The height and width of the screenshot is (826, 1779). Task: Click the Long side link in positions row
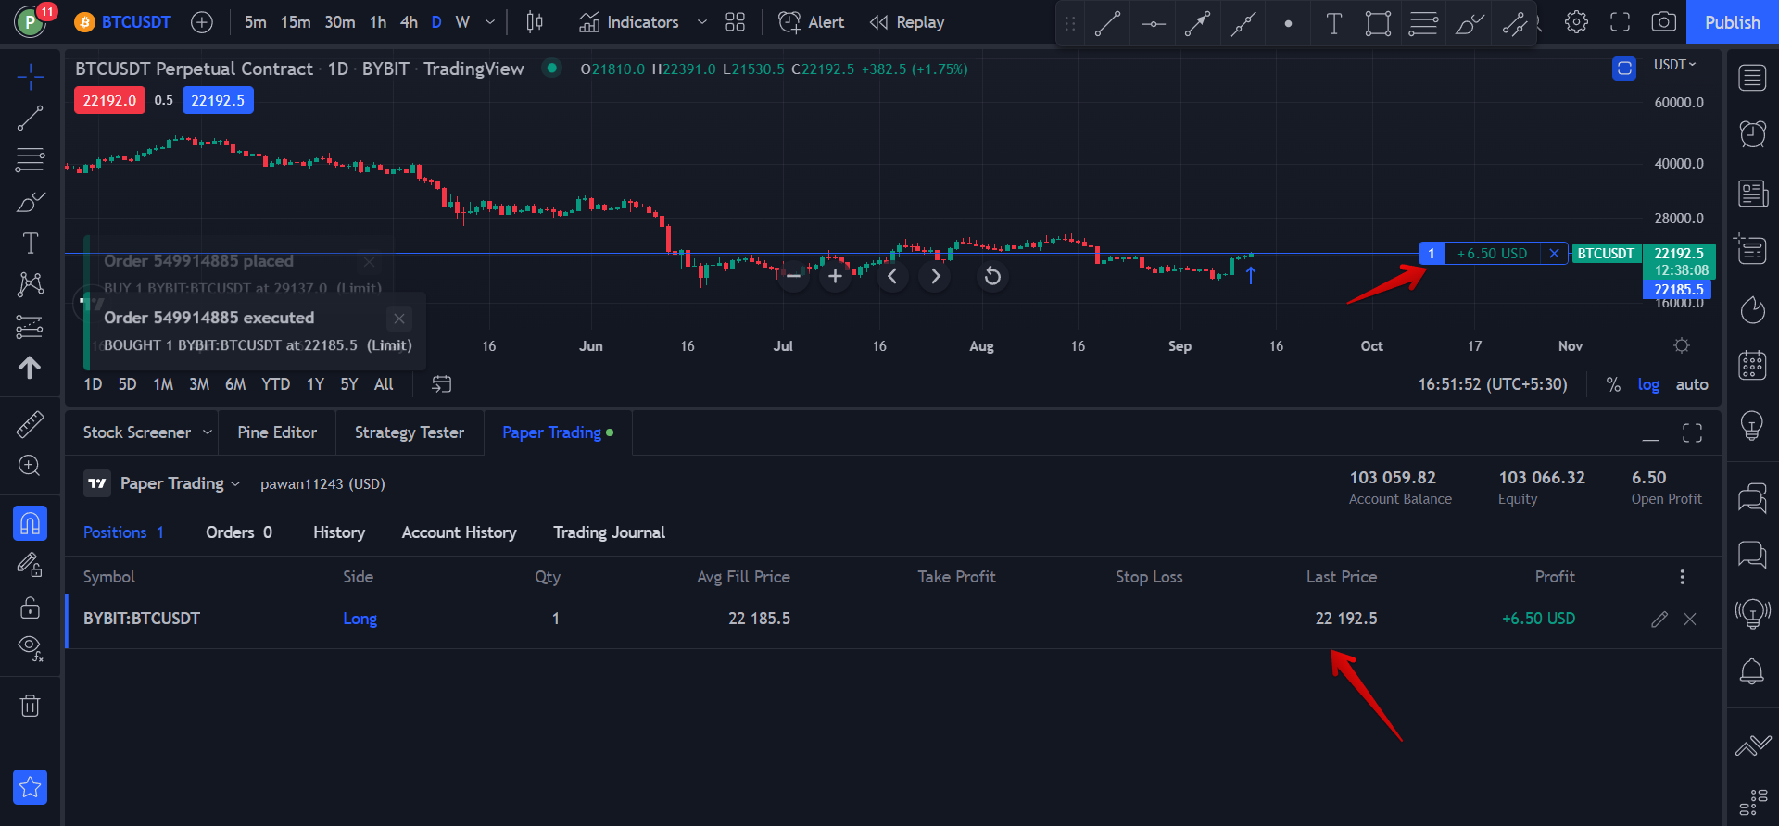point(360,619)
